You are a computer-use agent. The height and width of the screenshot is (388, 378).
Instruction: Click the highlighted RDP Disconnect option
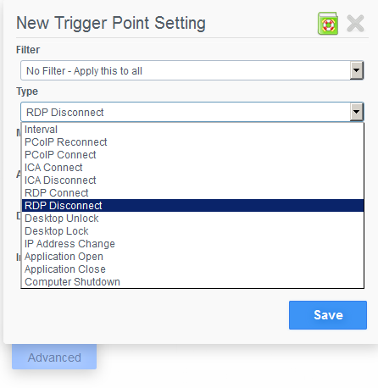pos(192,206)
